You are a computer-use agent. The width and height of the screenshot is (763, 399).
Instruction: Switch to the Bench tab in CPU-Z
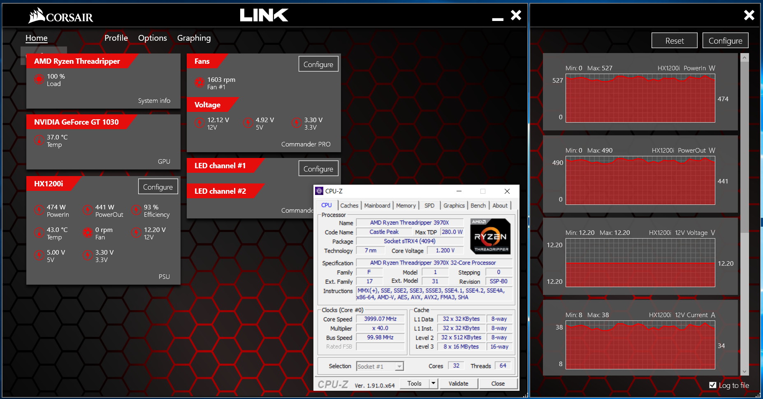coord(478,205)
